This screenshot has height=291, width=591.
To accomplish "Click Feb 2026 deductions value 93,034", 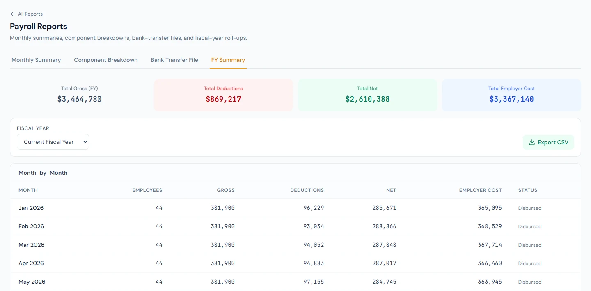I will coord(314,226).
